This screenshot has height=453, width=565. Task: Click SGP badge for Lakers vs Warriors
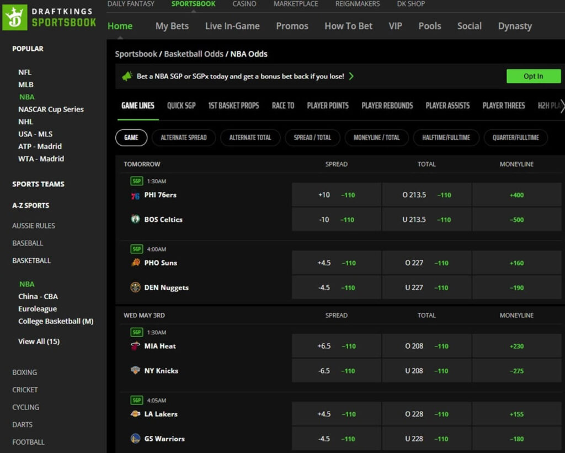(x=137, y=400)
